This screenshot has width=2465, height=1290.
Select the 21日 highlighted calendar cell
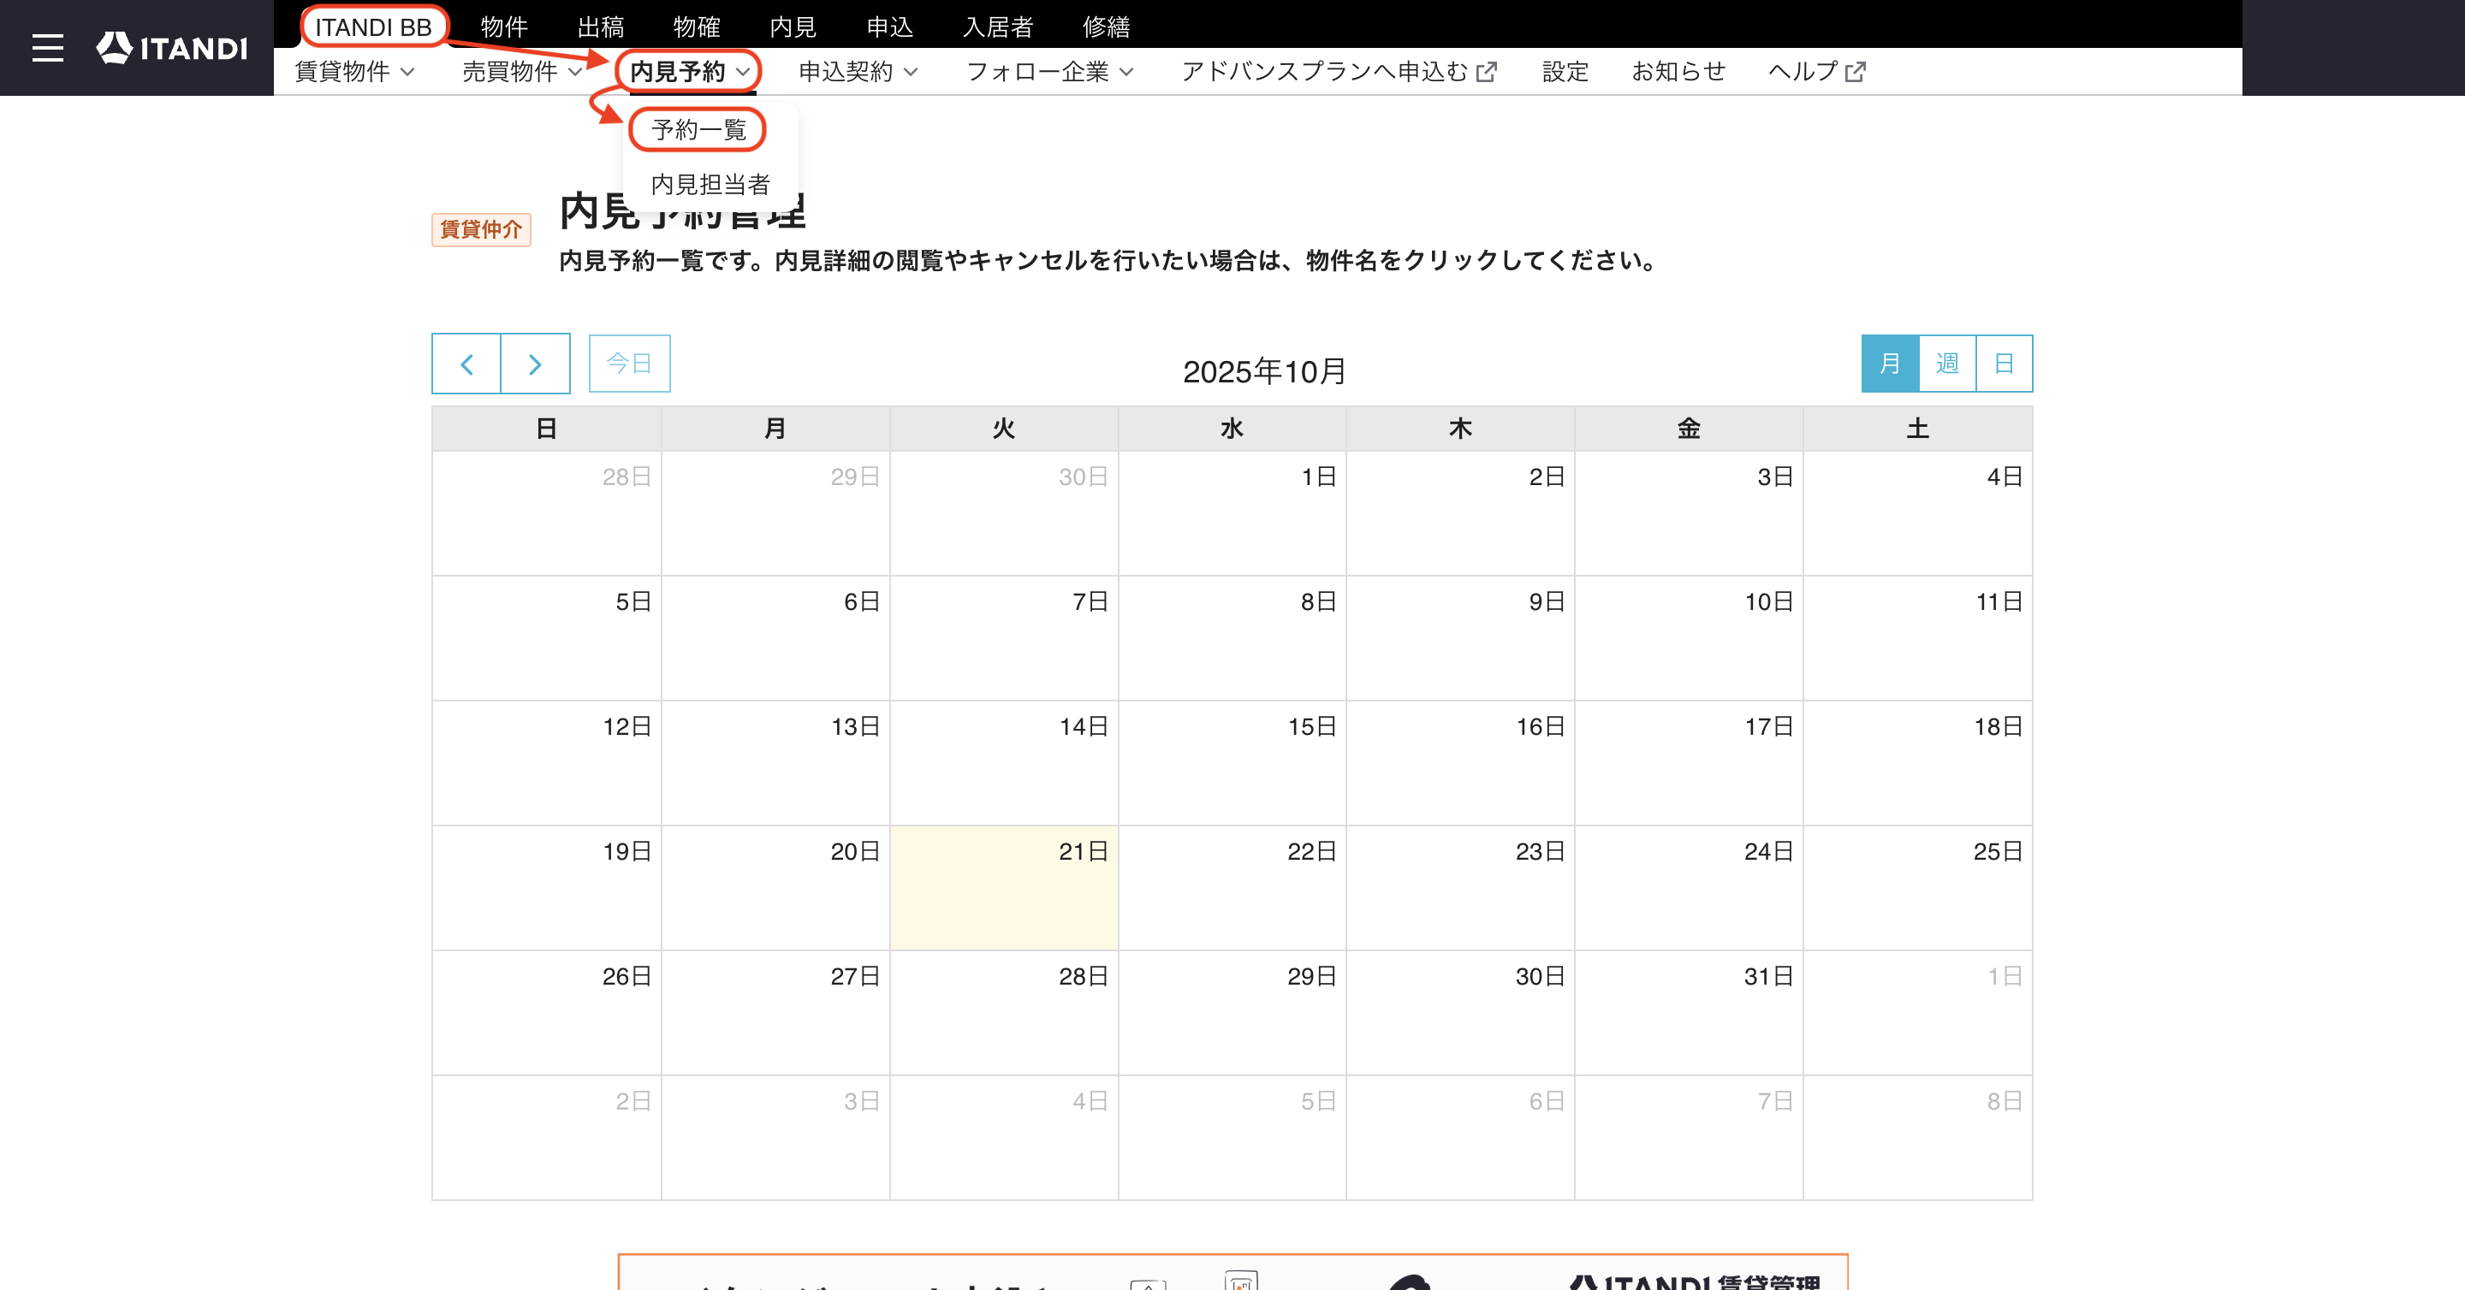pos(1004,887)
